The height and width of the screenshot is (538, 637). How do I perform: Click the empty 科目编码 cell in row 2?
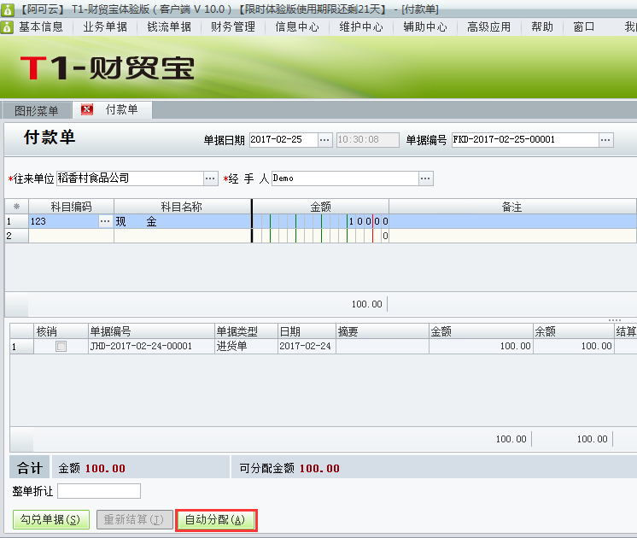pyautogui.click(x=71, y=236)
